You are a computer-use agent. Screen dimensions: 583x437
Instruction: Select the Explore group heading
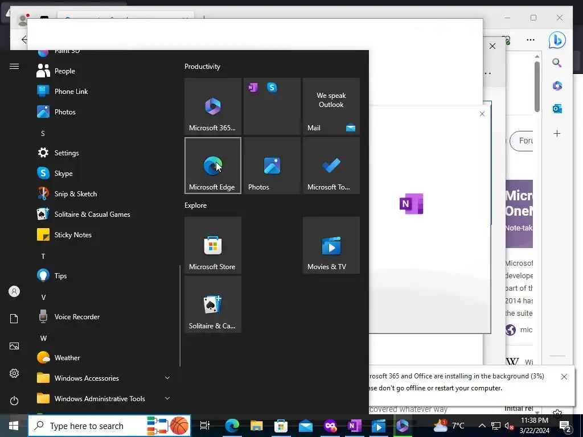(196, 205)
